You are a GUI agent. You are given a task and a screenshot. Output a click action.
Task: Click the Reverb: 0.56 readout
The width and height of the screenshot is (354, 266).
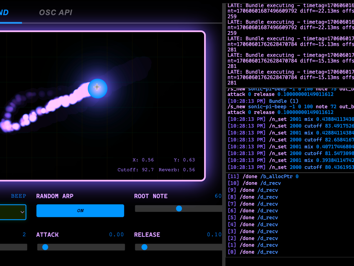(177, 170)
